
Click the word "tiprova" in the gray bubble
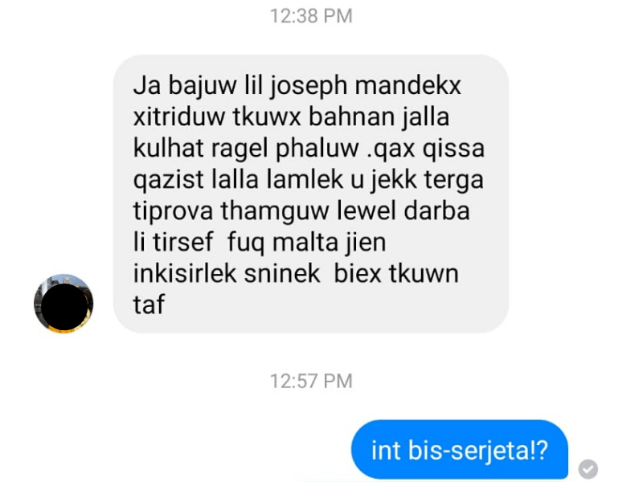point(173,212)
